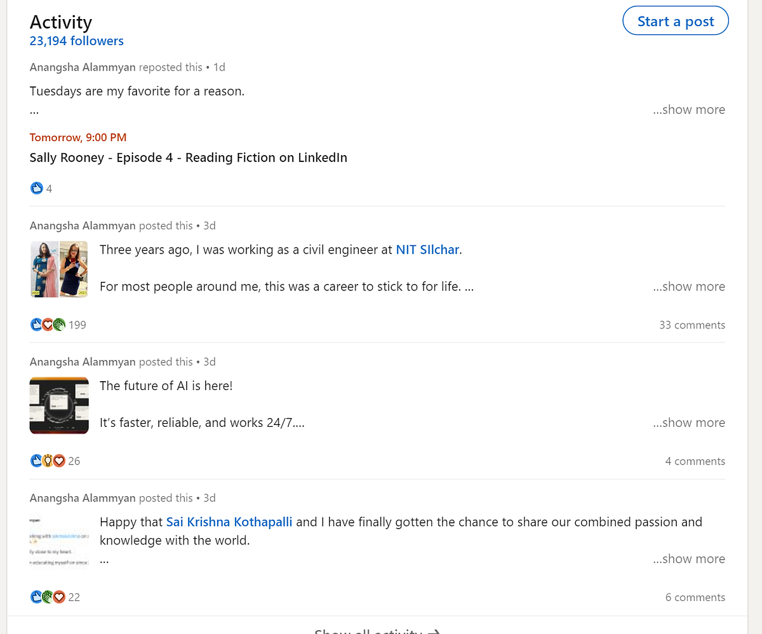Click the two-women photo thumbnail
The height and width of the screenshot is (634, 762).
point(59,269)
